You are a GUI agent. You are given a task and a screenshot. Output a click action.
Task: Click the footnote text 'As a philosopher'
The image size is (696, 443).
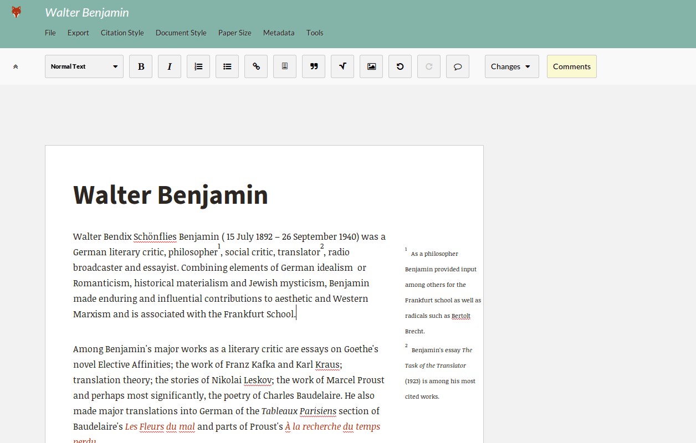click(x=434, y=254)
